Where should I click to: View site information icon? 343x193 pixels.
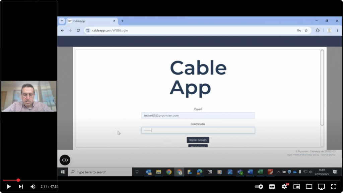pyautogui.click(x=88, y=30)
